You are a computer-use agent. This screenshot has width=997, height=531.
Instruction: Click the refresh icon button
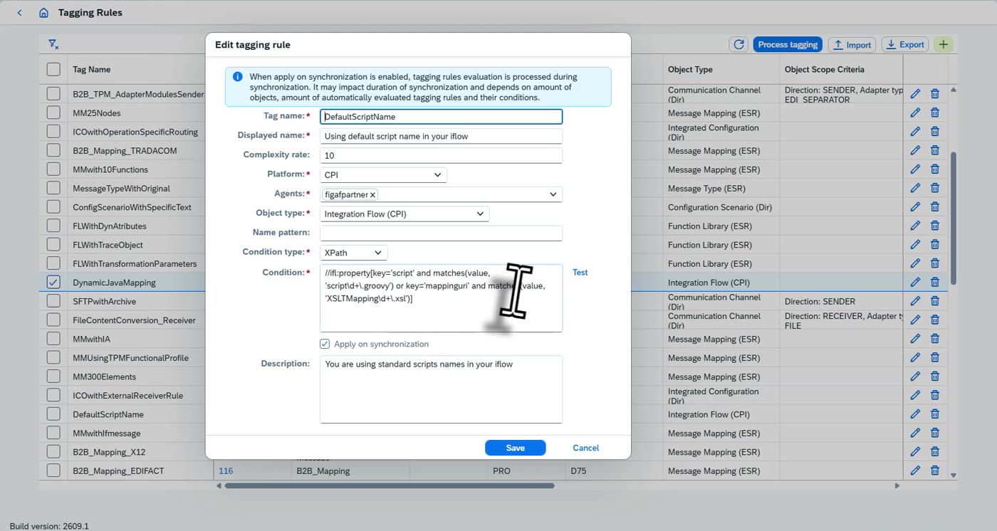pyautogui.click(x=738, y=44)
